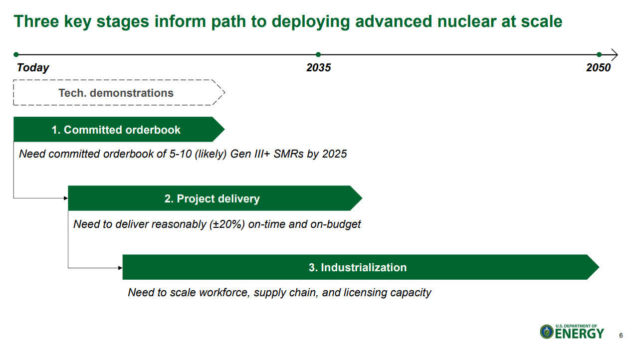Select the slide title about three key stages
The image size is (641, 362).
pyautogui.click(x=288, y=21)
